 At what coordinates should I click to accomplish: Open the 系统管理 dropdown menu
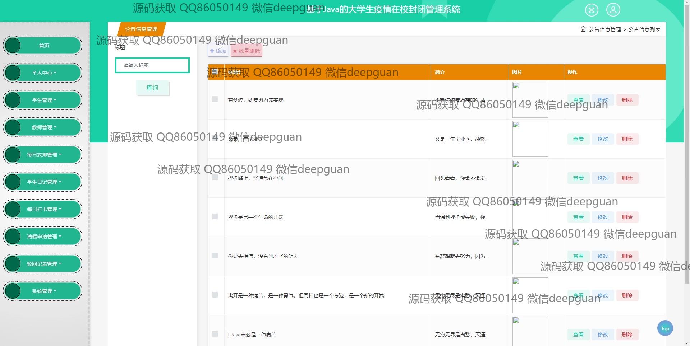[44, 291]
